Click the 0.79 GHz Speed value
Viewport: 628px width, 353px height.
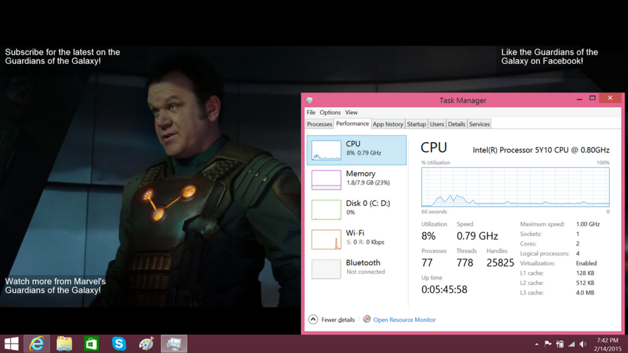[477, 236]
